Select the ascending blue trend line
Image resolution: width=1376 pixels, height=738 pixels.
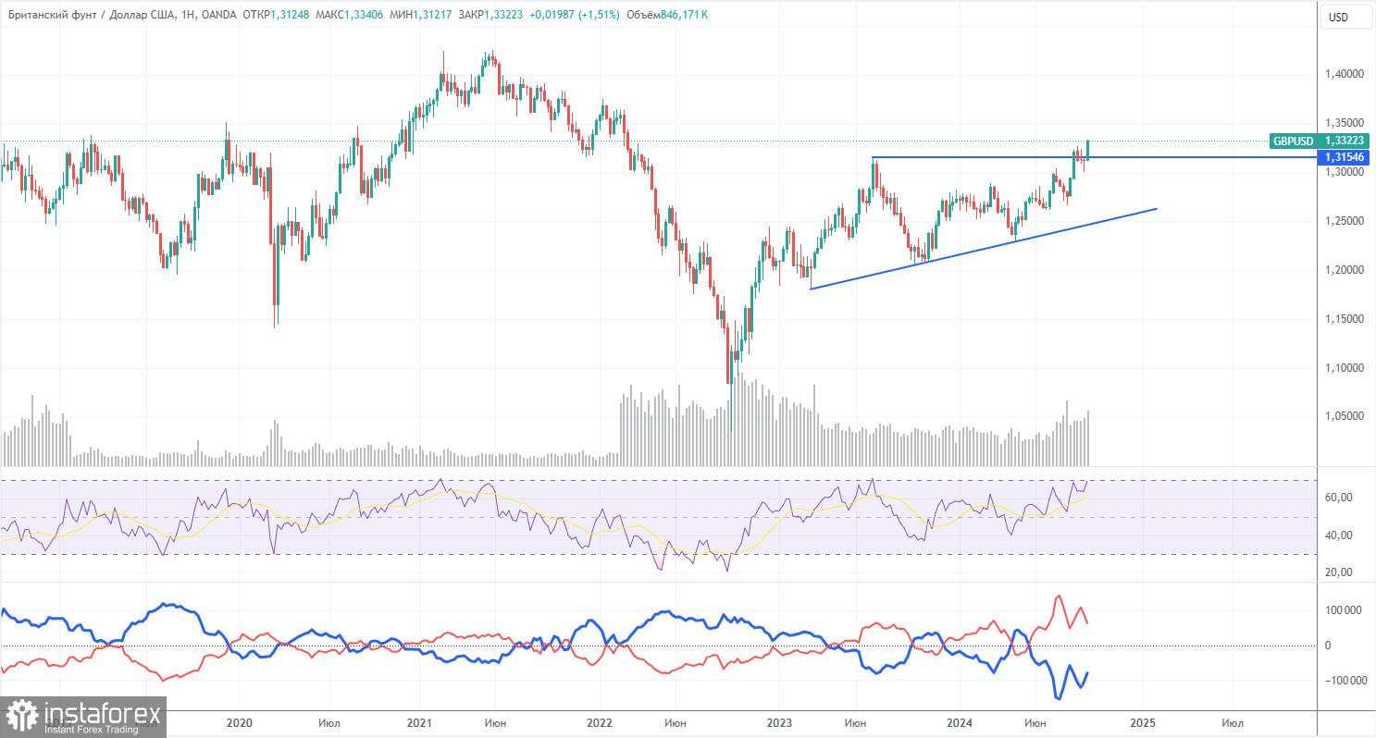(983, 249)
